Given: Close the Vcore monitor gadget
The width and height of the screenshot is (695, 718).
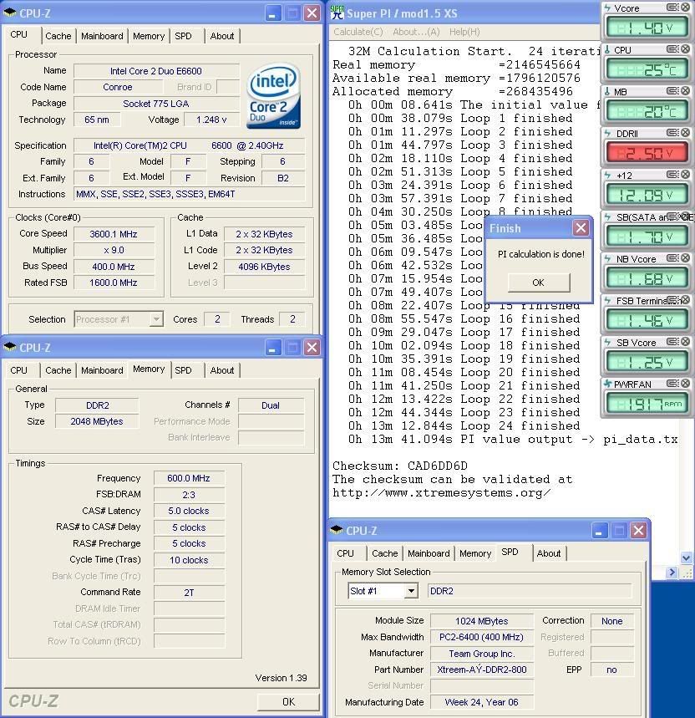Looking at the screenshot, I should [685, 8].
